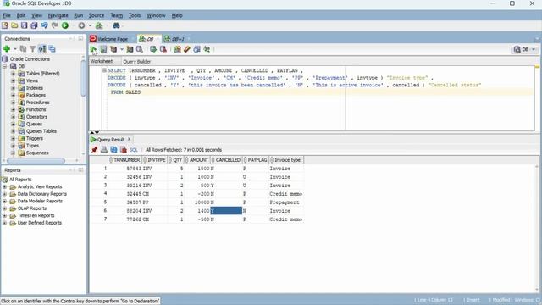Open the File menu
542x305 pixels.
(7, 15)
